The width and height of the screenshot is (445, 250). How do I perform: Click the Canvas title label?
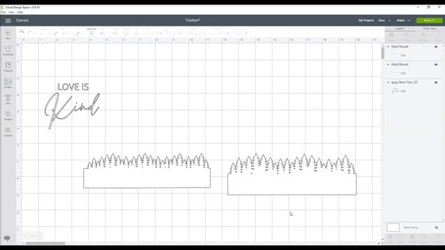(22, 20)
